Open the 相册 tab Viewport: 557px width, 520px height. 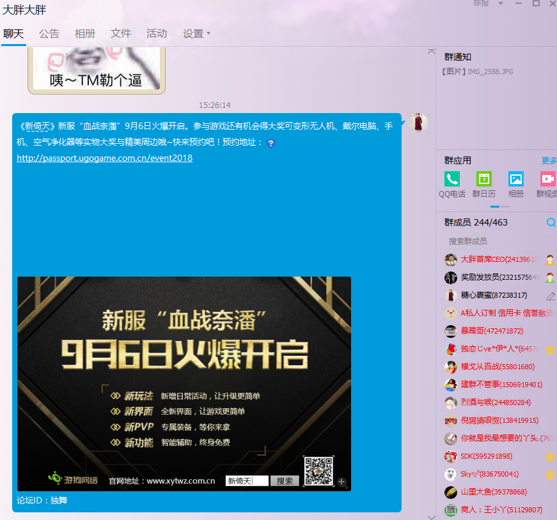point(85,34)
